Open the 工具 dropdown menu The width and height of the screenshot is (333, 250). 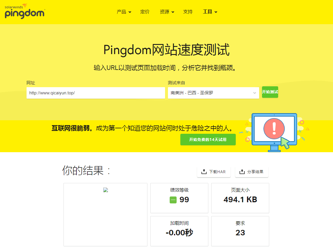pyautogui.click(x=210, y=12)
